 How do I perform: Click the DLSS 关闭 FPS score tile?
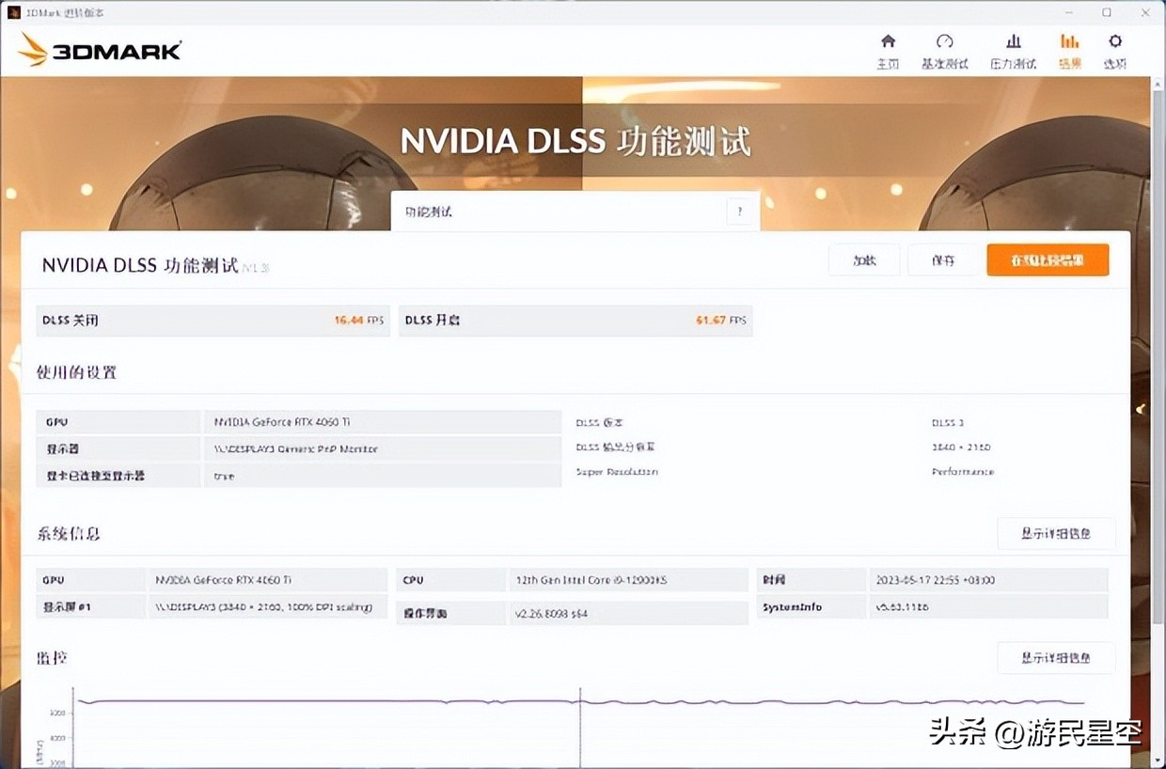[213, 321]
